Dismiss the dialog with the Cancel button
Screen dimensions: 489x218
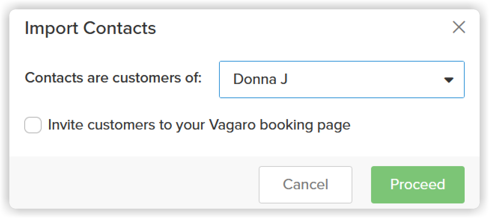click(305, 184)
